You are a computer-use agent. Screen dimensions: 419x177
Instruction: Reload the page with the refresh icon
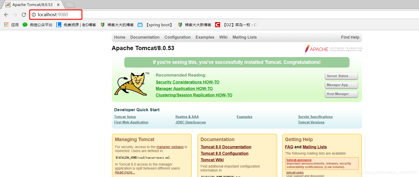pyautogui.click(x=24, y=15)
